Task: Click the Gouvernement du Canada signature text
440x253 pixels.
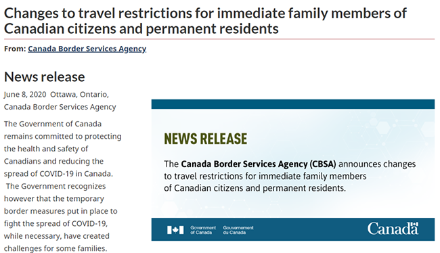Action: pyautogui.click(x=238, y=230)
